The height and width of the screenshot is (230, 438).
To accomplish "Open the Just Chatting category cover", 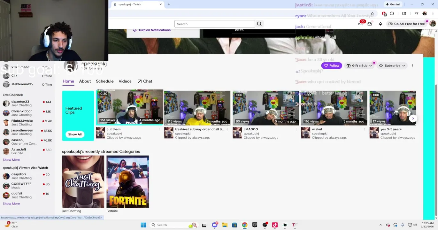I will pos(83,182).
